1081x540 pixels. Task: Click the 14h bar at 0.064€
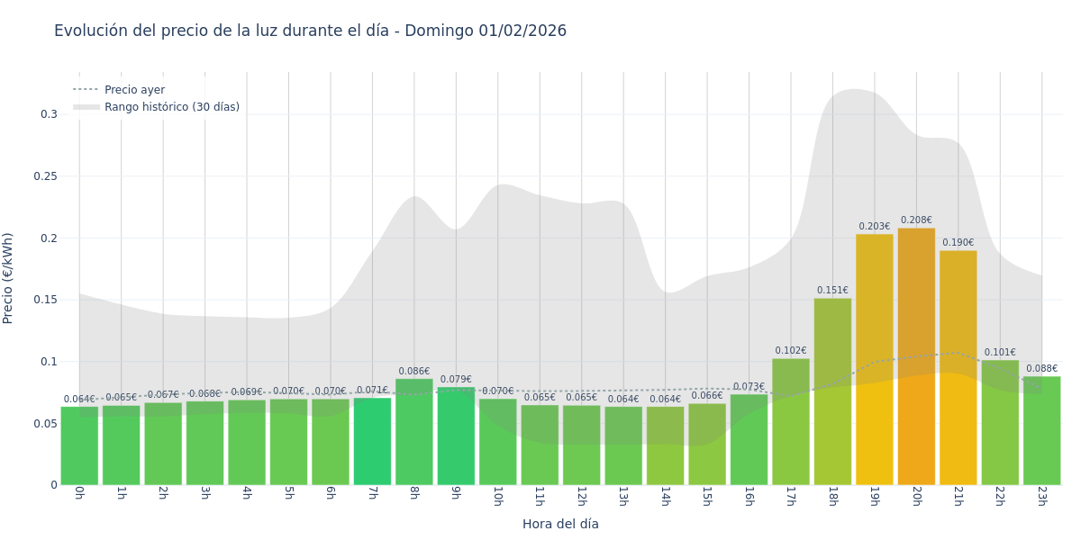665,445
